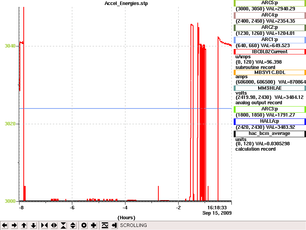Click the plus sign toolbar button

[93, 225]
